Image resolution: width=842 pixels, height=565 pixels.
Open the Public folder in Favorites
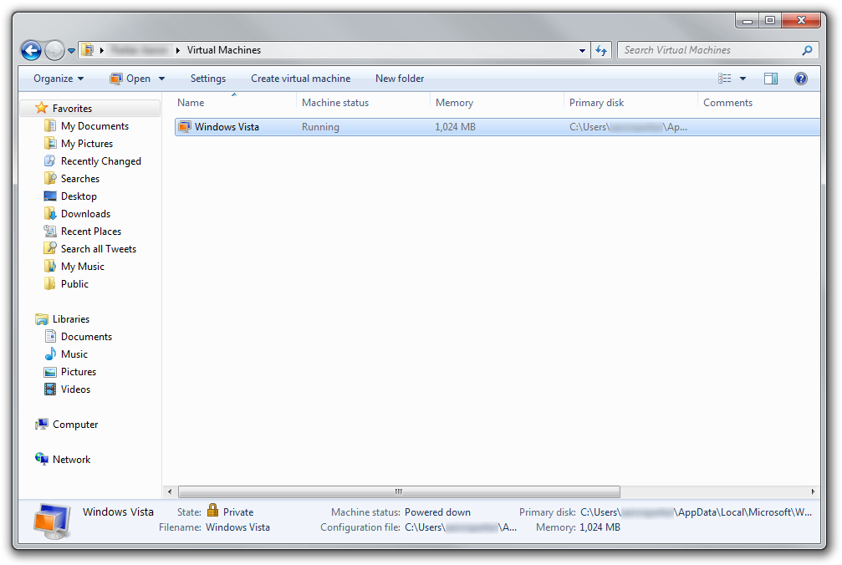(x=74, y=284)
